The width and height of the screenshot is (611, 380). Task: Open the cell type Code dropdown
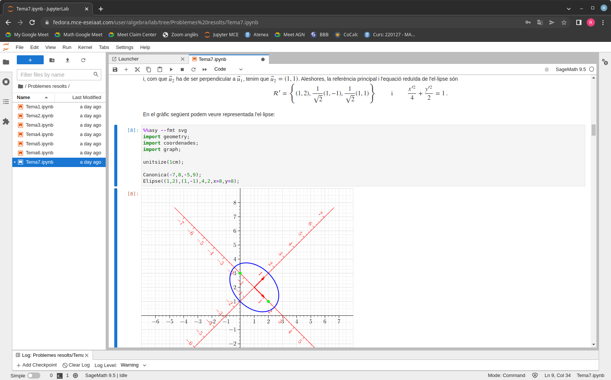pos(228,69)
